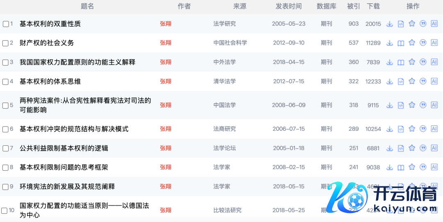Screen dimensions: 443x222
Task: Click the 下载 column header
Action: (x=373, y=6)
